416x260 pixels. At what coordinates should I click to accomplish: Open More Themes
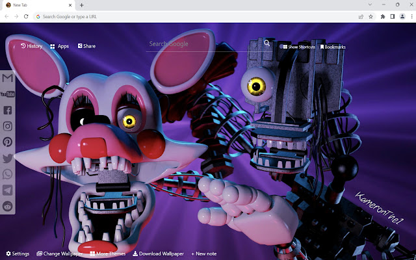coord(107,253)
